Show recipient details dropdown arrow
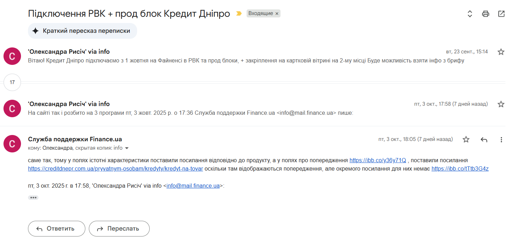The image size is (518, 248). coord(127,148)
